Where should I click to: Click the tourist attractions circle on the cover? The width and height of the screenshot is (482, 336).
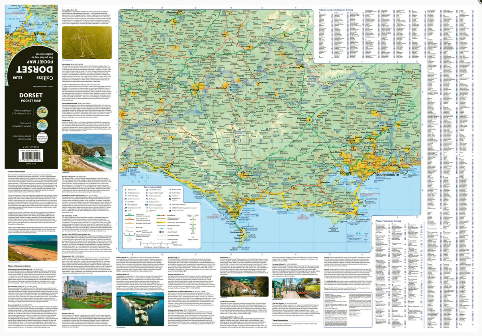click(42, 125)
